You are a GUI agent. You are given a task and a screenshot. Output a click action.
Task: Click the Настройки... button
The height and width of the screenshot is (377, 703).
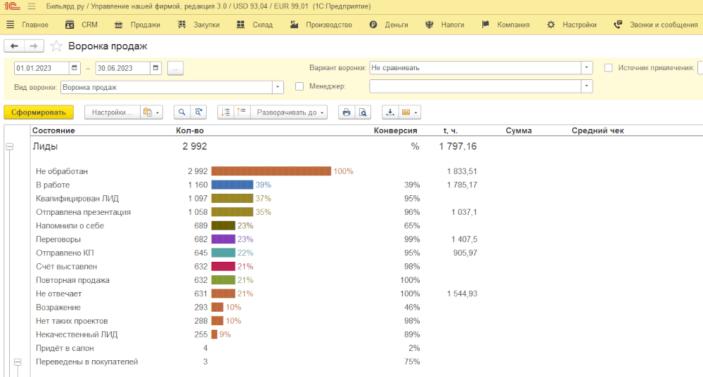coord(111,112)
